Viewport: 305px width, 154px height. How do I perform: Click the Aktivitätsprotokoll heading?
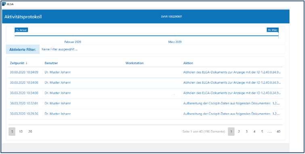[23, 17]
